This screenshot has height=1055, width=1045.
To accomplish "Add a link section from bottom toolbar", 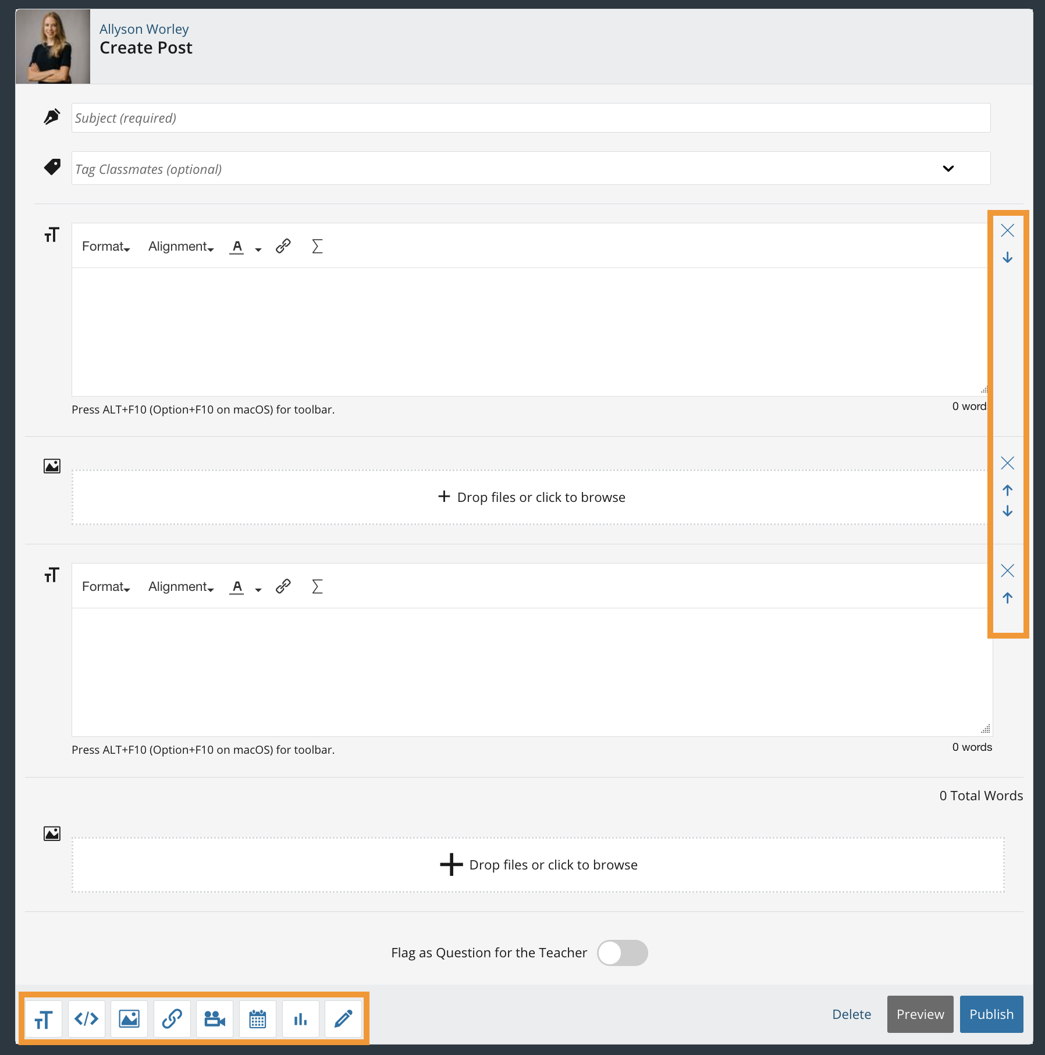I will point(172,1019).
